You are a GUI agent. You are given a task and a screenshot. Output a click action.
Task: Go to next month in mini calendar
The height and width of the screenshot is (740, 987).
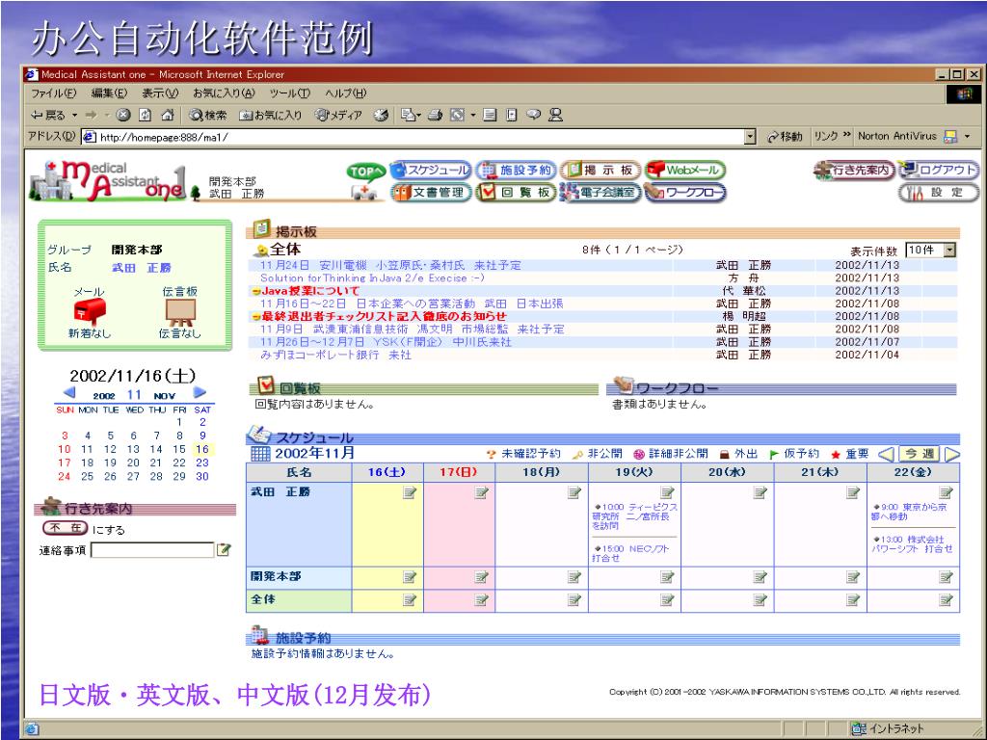(x=200, y=393)
